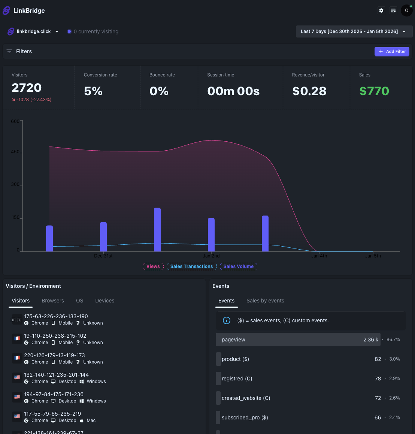This screenshot has width=415, height=434.
Task: Click the Chrome icon on the first visitor row
Action: coord(26,323)
